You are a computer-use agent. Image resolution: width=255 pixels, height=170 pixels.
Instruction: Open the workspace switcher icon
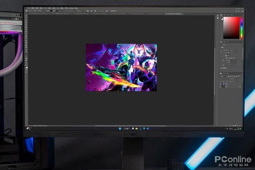point(239,11)
